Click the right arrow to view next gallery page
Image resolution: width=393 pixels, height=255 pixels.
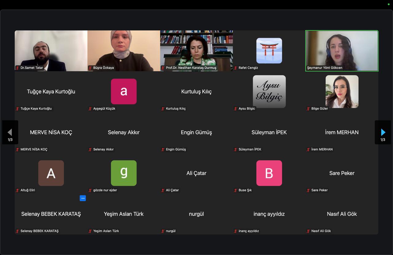(383, 132)
